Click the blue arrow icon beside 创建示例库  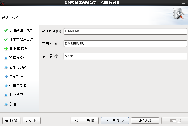6,86
